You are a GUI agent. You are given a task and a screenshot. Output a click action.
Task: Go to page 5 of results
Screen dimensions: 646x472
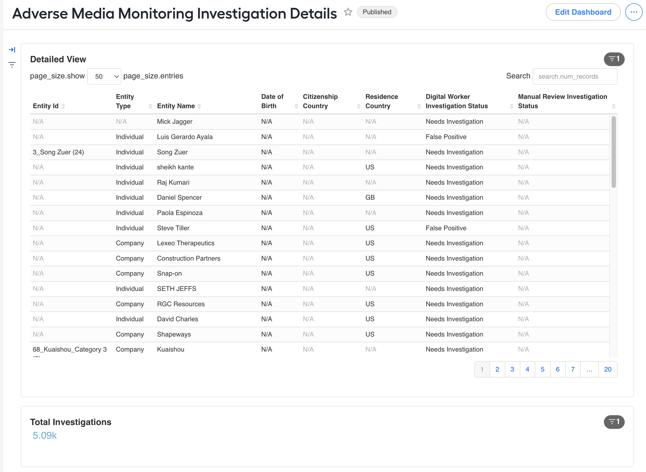[x=542, y=369]
